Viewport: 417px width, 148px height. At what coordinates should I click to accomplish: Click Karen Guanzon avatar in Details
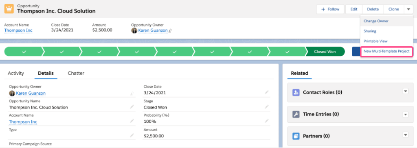coord(12,93)
